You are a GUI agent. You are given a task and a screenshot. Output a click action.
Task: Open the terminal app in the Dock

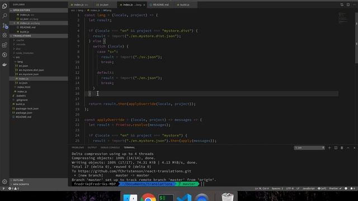pos(166,197)
